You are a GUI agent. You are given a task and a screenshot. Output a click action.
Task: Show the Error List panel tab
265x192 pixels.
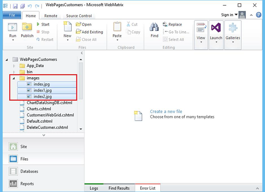(148, 188)
